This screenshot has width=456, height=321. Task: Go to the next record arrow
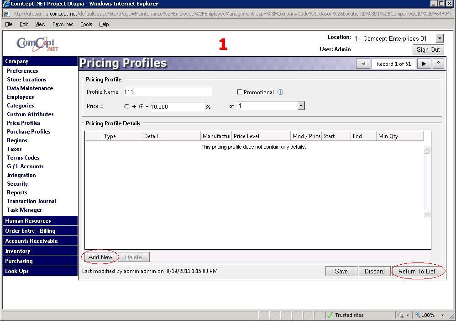tap(424, 64)
